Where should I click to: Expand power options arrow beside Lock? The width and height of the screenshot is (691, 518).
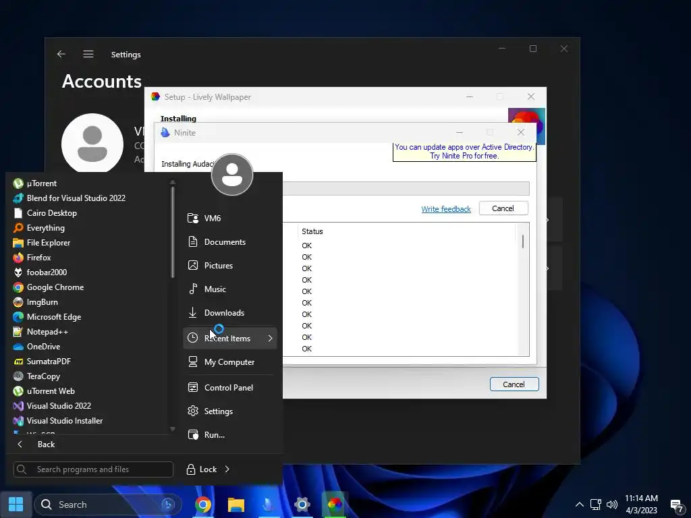coord(227,469)
